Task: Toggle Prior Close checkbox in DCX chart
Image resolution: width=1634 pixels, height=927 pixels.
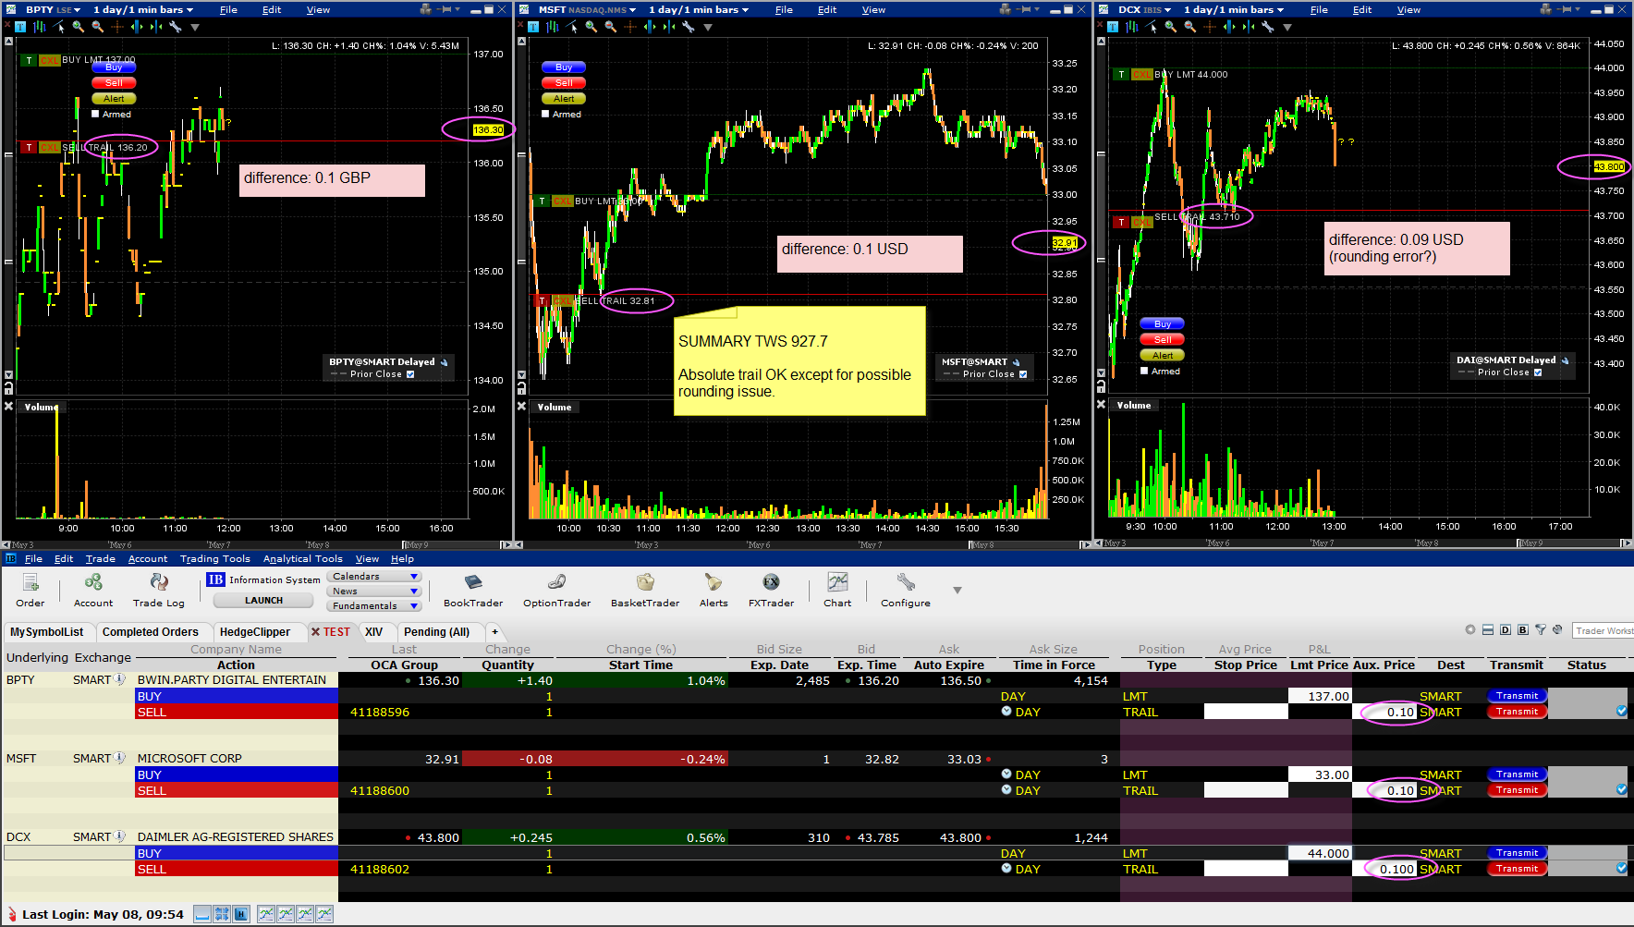Action: (1538, 372)
